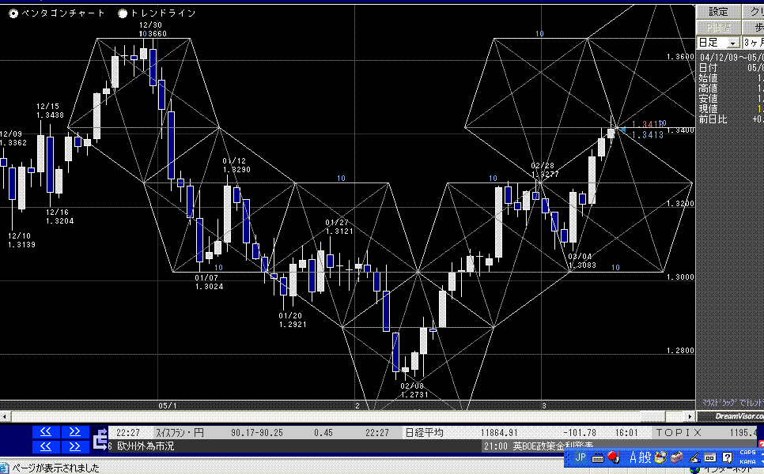The height and width of the screenshot is (474, 764).
Task: Click the ページが表示されました status text
Action: click(56, 468)
